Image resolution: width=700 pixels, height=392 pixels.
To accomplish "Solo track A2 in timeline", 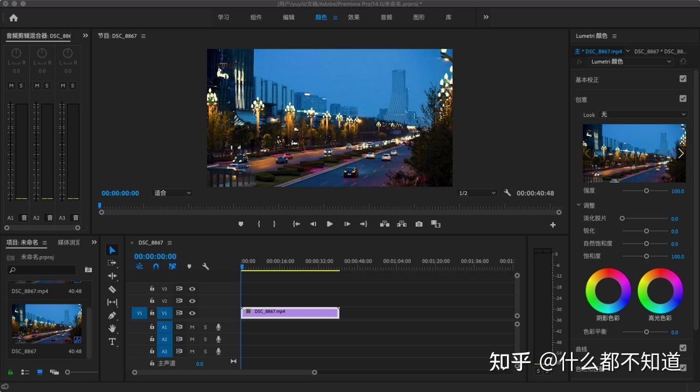I will 205,339.
